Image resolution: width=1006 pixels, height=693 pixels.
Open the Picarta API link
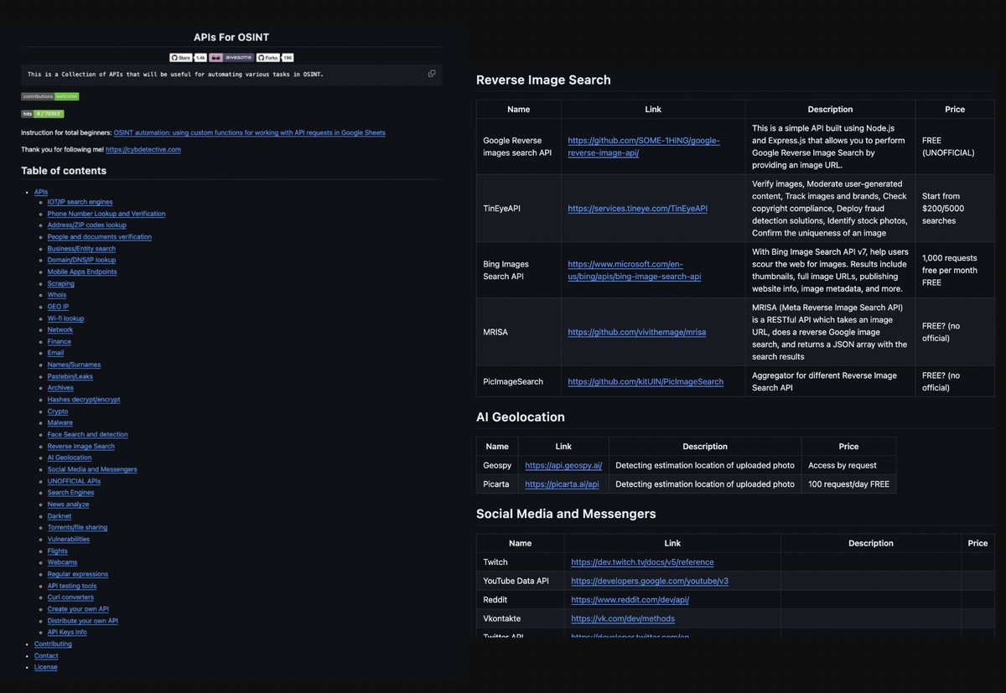(x=563, y=484)
